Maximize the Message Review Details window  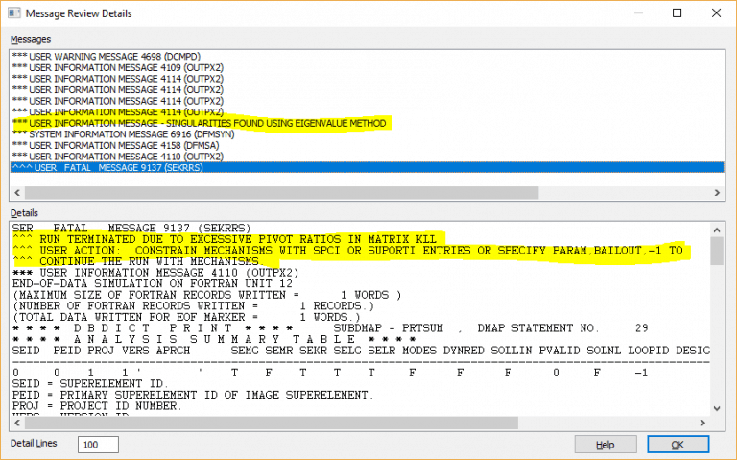[676, 14]
